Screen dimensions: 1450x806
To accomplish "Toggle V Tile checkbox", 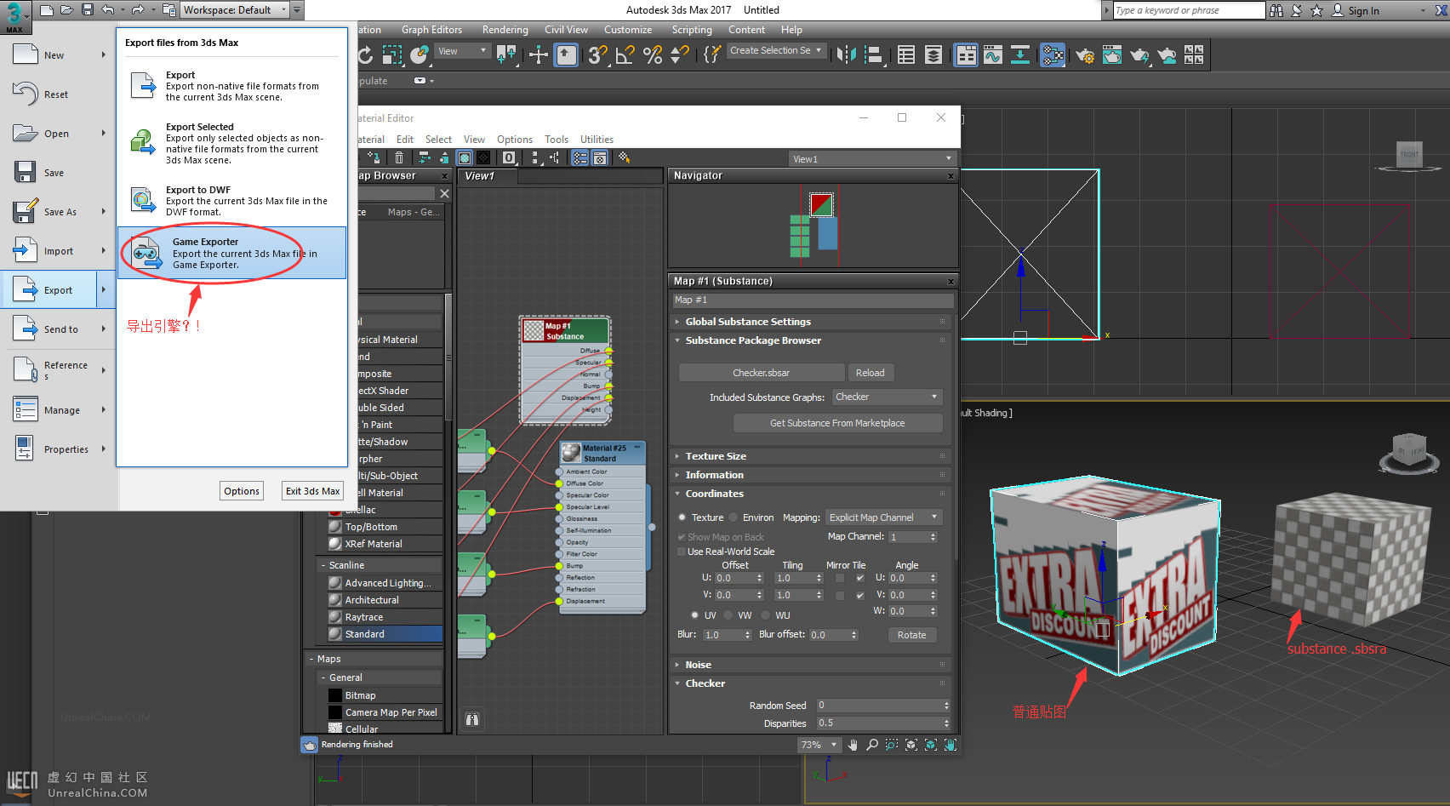I will tap(859, 595).
